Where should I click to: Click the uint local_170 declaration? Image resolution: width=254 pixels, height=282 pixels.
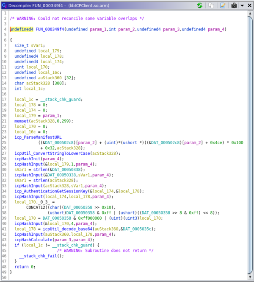click(x=32, y=67)
